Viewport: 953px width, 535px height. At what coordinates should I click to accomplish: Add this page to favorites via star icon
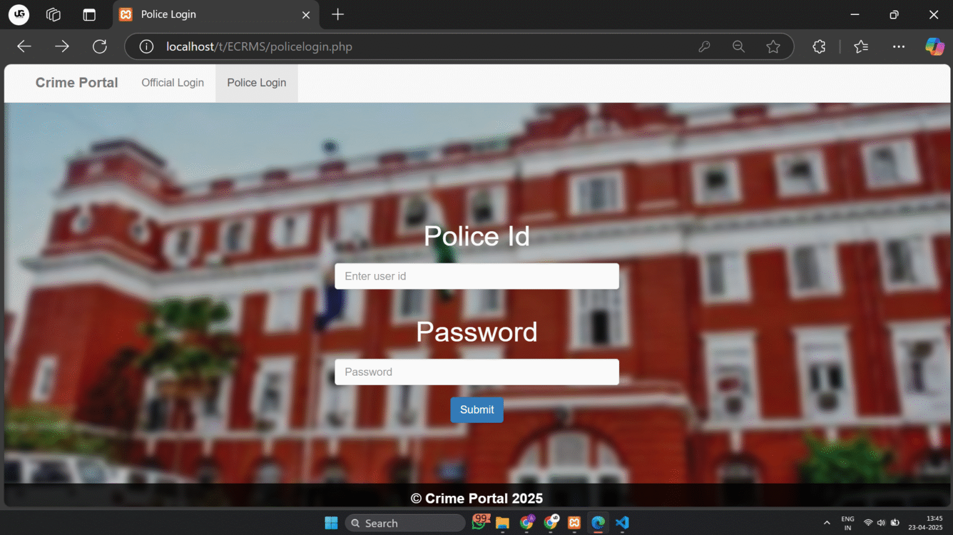pos(773,46)
